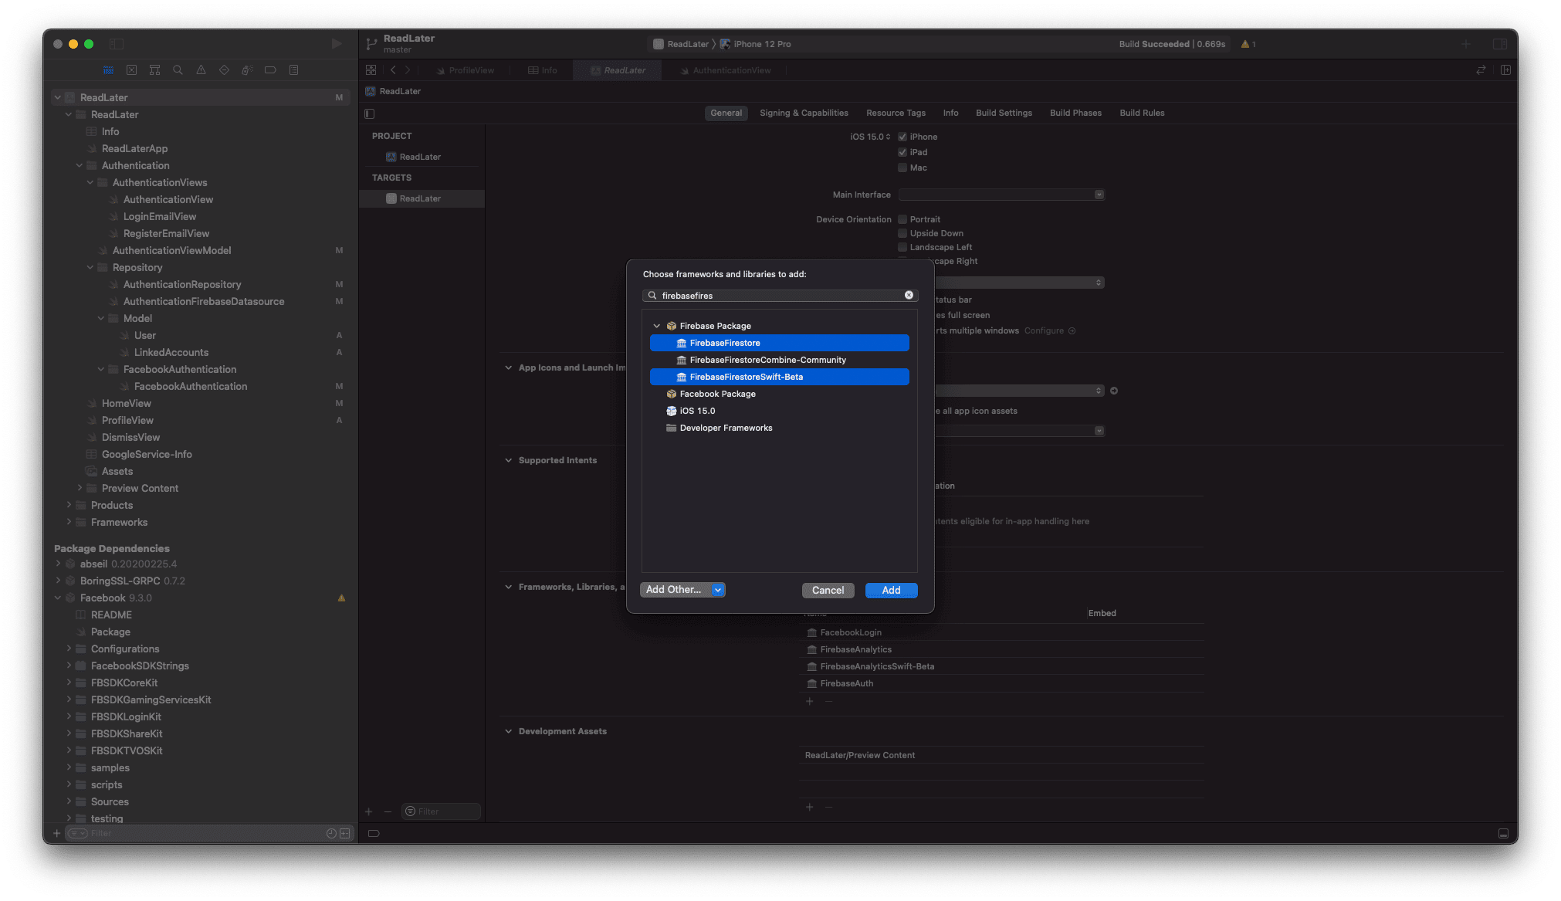Toggle the inspector panel icon at top right

pyautogui.click(x=1500, y=44)
